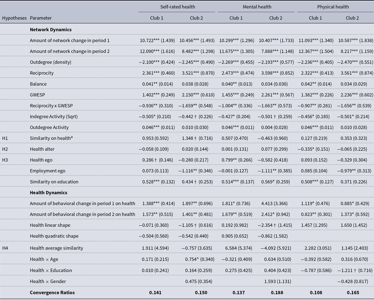Click the "Mental health" column group header
Screen dimensions: 374x300
(x=256, y=7)
